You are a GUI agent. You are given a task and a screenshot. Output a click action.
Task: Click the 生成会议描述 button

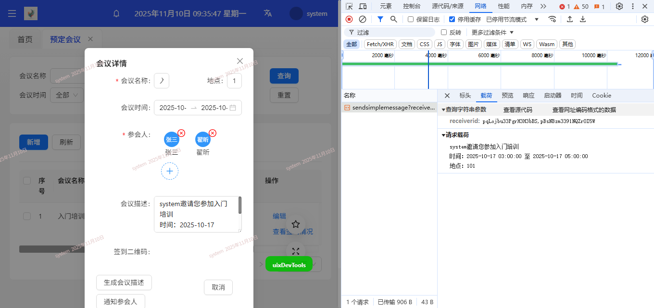tap(124, 283)
